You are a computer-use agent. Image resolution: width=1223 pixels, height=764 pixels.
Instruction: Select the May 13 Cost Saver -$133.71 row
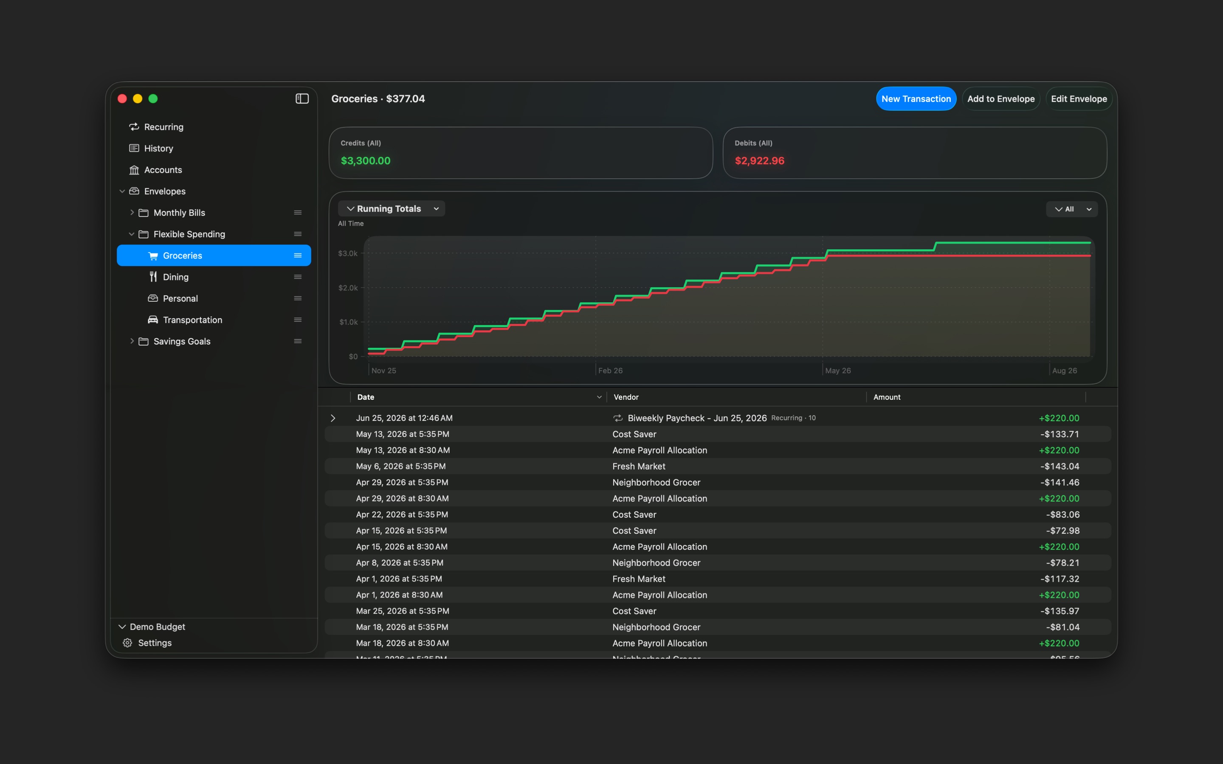click(x=718, y=434)
